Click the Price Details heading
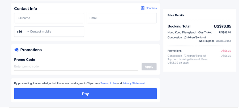Screen dimensions: 239x111 coord(176,15)
